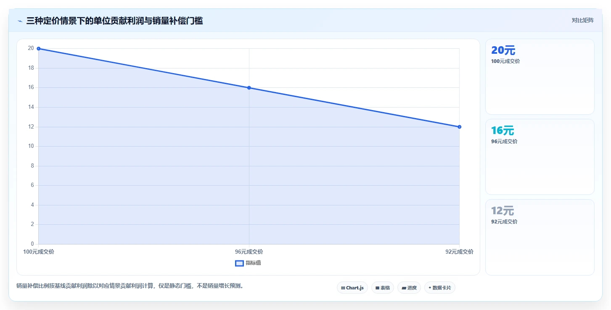Click the 指标值 legend label
Screen dimensions: 611x310
click(254, 263)
